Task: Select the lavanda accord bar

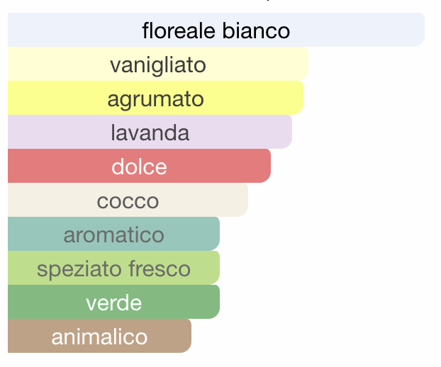Action: [150, 132]
